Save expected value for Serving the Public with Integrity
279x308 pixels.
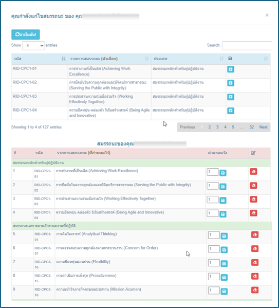[x=222, y=187]
